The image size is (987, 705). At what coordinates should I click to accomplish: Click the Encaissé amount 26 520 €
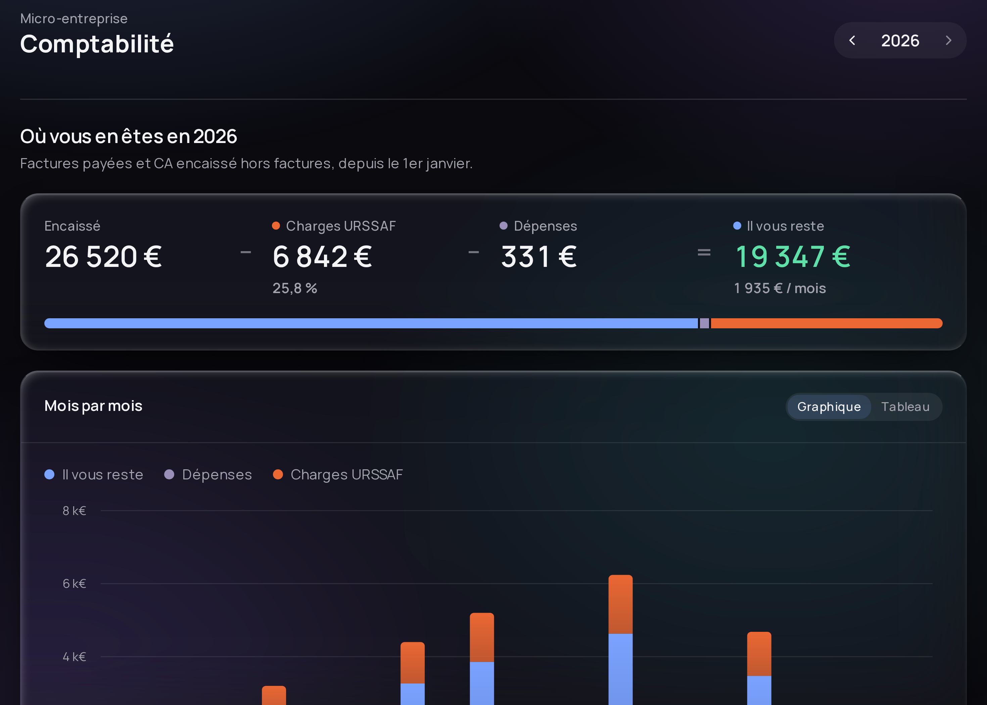(103, 256)
